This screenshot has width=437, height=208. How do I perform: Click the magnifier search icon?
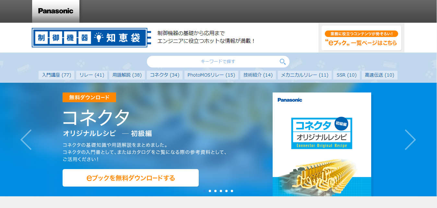[x=283, y=61]
